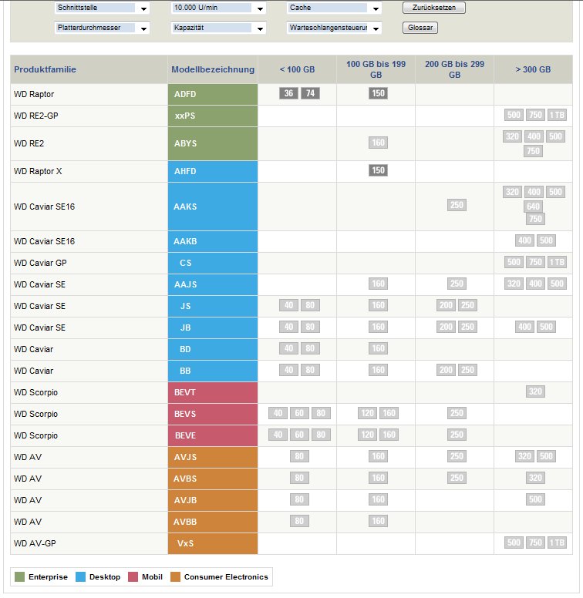Click the 60 badge in the BEVS row
Image resolution: width=583 pixels, height=598 pixels.
point(299,413)
